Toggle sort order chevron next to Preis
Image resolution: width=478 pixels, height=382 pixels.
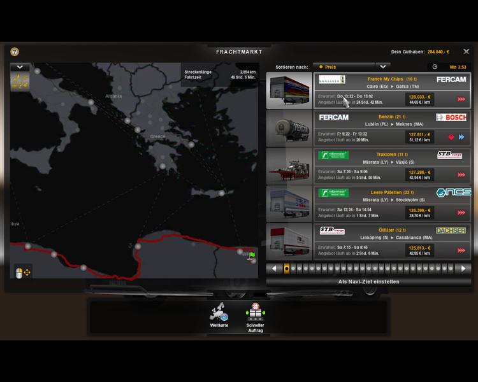coord(382,66)
